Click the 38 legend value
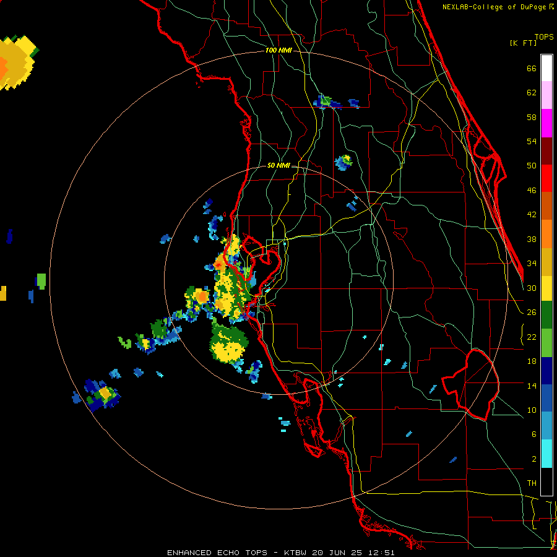 pyautogui.click(x=532, y=239)
